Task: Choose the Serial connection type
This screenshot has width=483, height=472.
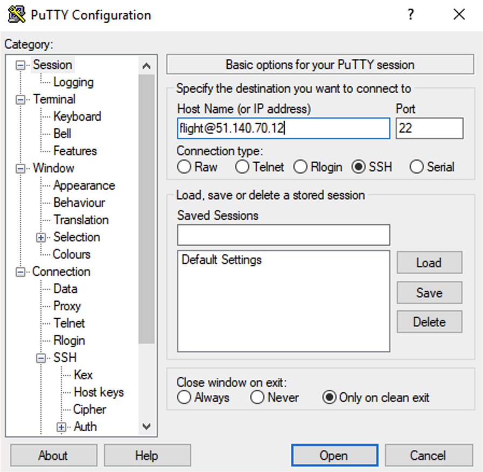Action: click(x=416, y=167)
